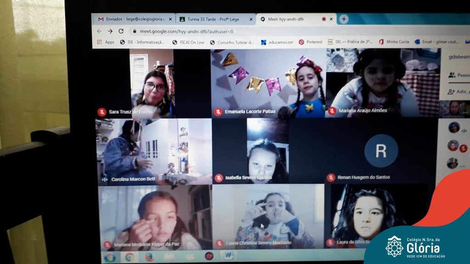Image resolution: width=470 pixels, height=264 pixels.
Task: Go back with the browser back arrow
Action: 99,31
